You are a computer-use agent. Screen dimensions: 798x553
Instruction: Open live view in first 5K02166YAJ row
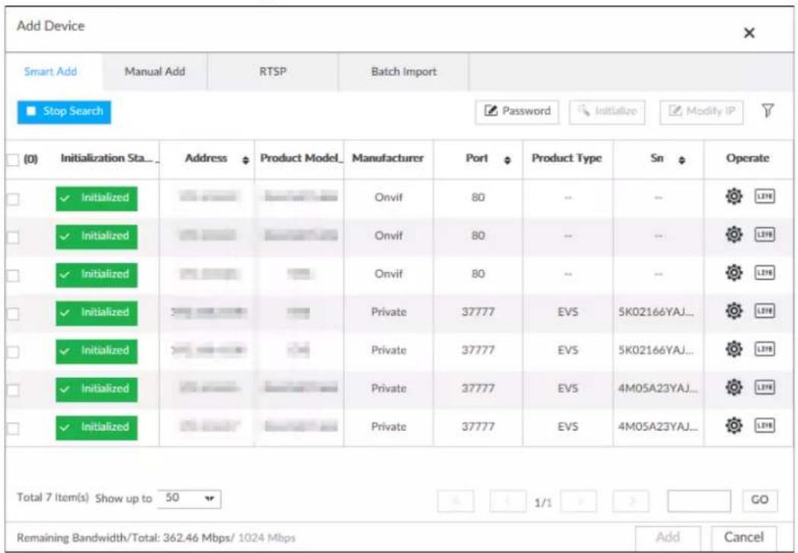tap(764, 311)
